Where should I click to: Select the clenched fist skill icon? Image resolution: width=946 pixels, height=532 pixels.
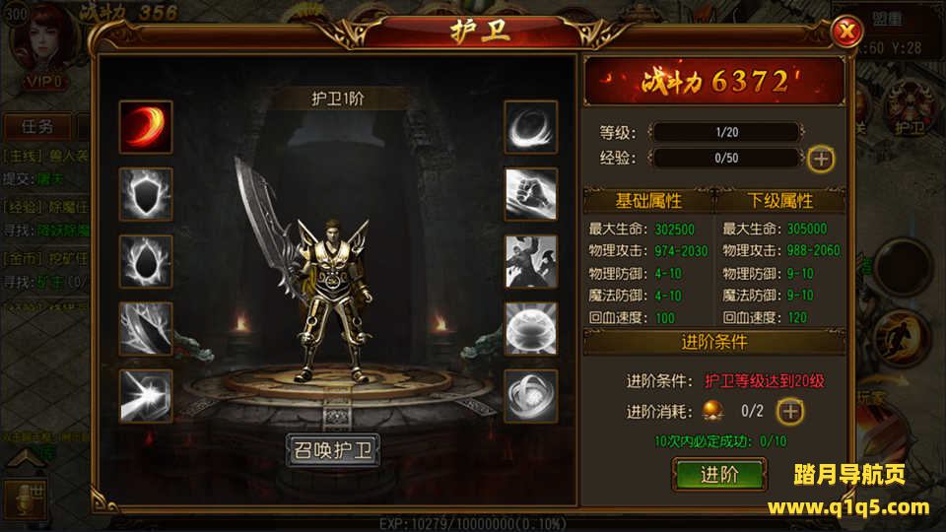(x=531, y=194)
